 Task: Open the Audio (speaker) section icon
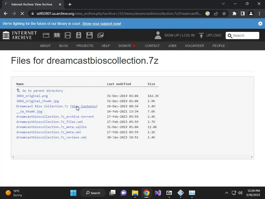pyautogui.click(x=79, y=35)
